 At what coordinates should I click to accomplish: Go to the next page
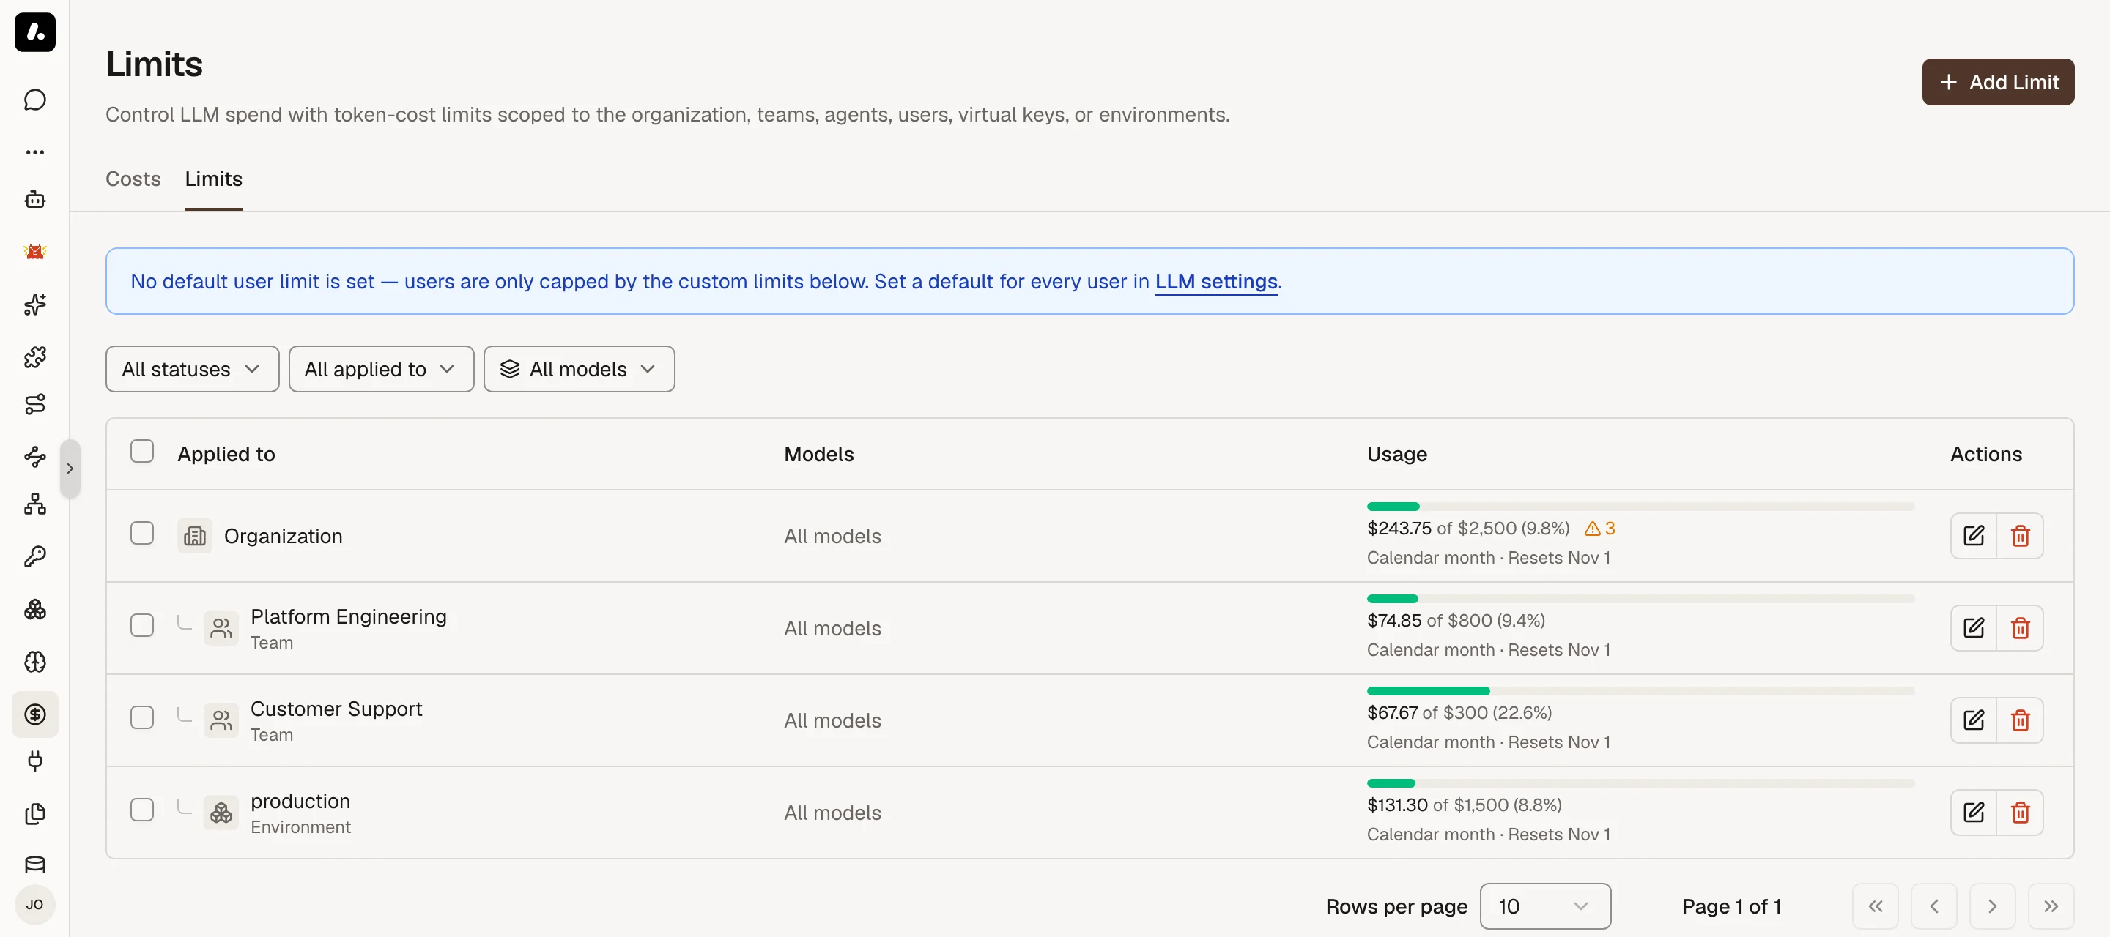coord(1992,907)
